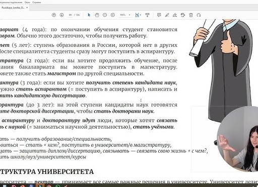This screenshot has width=258, height=187.
Task: Click the rotate view icon
Action: (199, 15)
